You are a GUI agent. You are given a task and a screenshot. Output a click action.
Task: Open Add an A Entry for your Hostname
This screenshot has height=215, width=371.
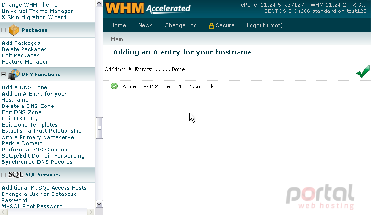pyautogui.click(x=34, y=97)
